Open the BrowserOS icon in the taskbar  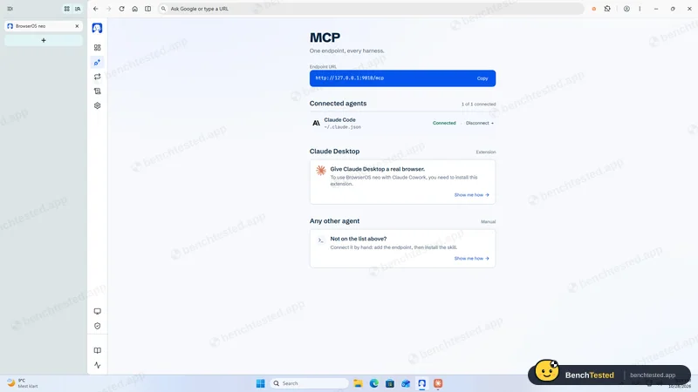(422, 383)
